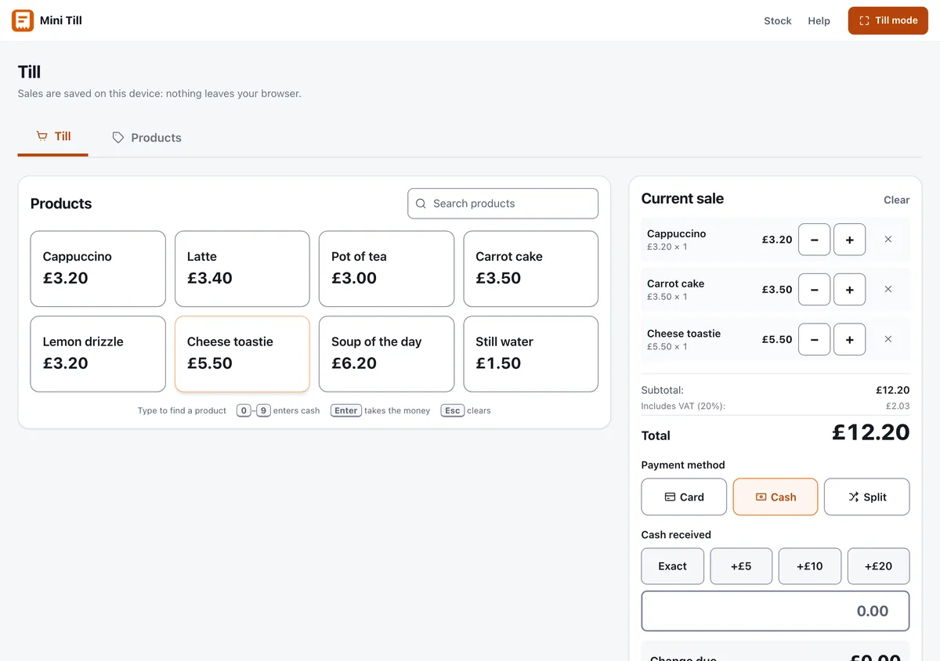Select Card payment method
940x661 pixels.
684,497
